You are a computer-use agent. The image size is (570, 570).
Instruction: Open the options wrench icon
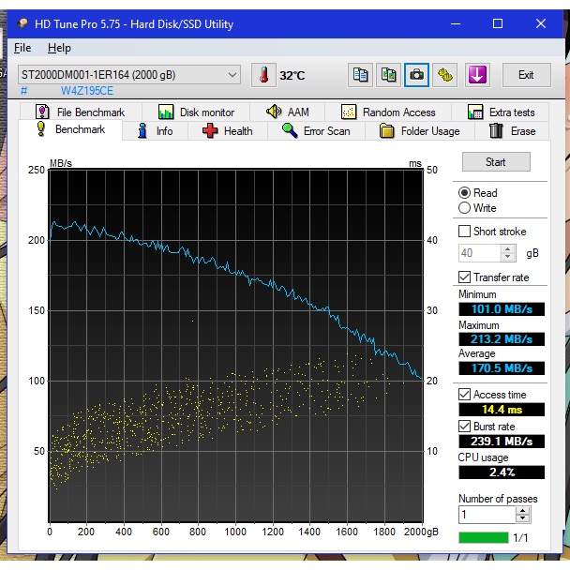point(445,75)
